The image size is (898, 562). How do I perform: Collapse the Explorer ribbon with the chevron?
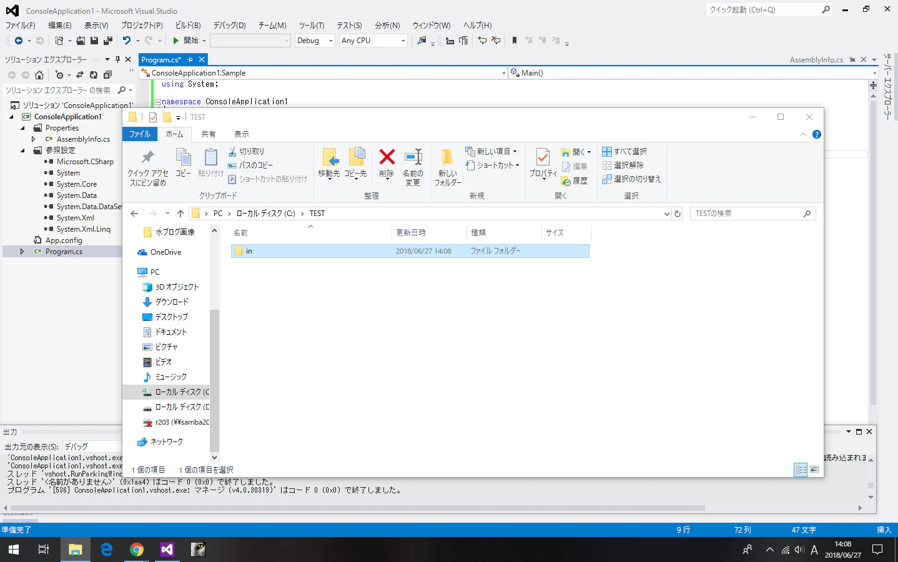coord(803,134)
